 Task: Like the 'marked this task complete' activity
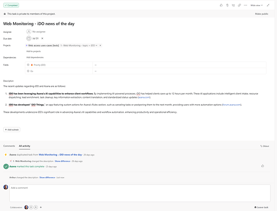click(263, 166)
